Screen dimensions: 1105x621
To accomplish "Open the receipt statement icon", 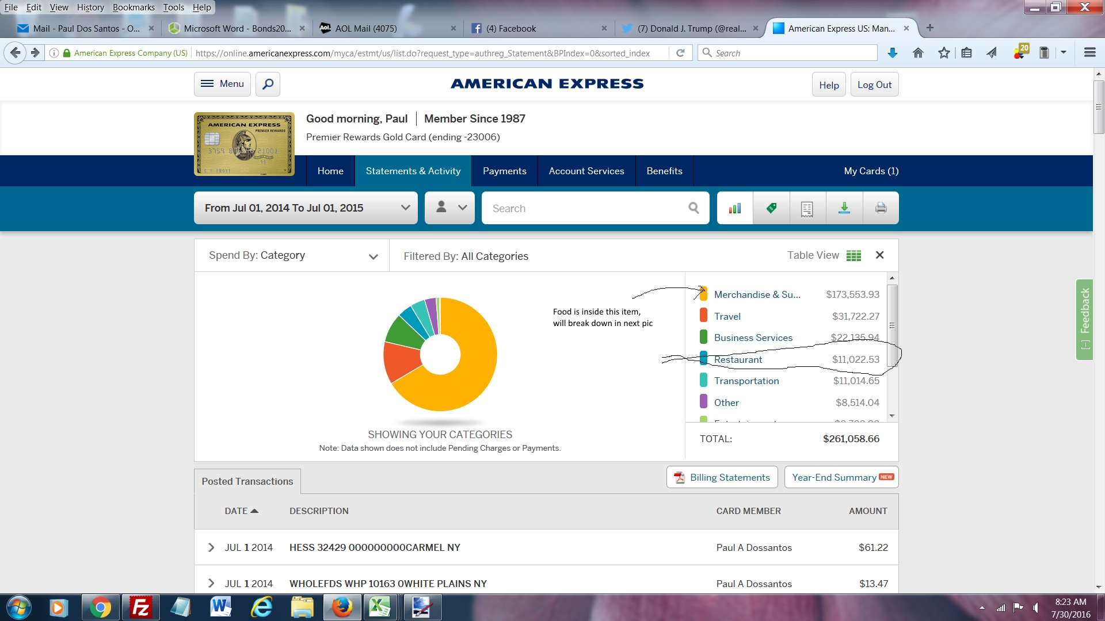I will [x=807, y=208].
